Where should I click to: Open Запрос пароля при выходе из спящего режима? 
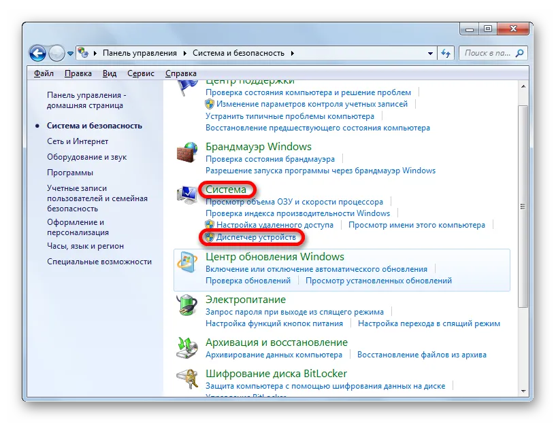295,312
